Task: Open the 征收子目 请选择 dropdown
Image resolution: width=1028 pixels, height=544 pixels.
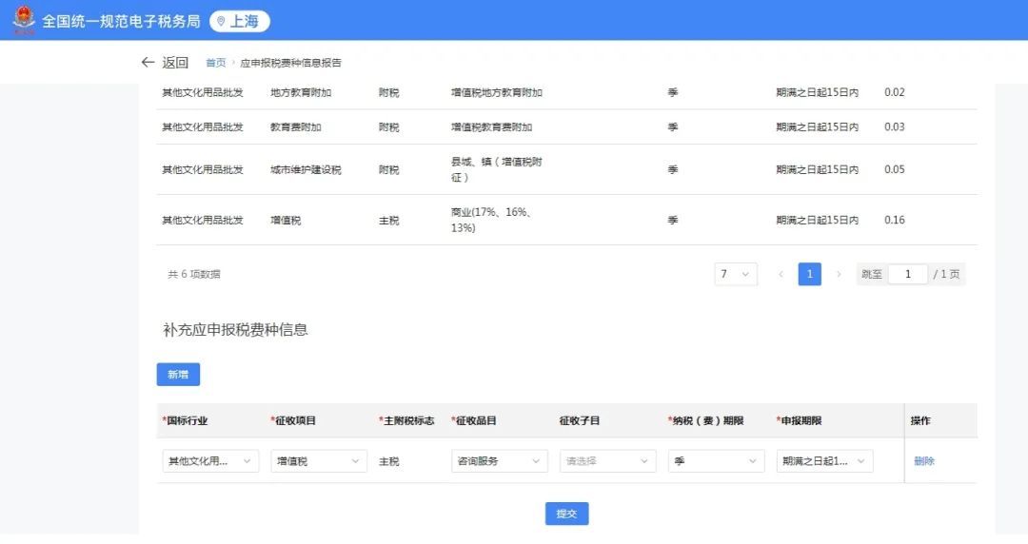Action: pos(607,460)
